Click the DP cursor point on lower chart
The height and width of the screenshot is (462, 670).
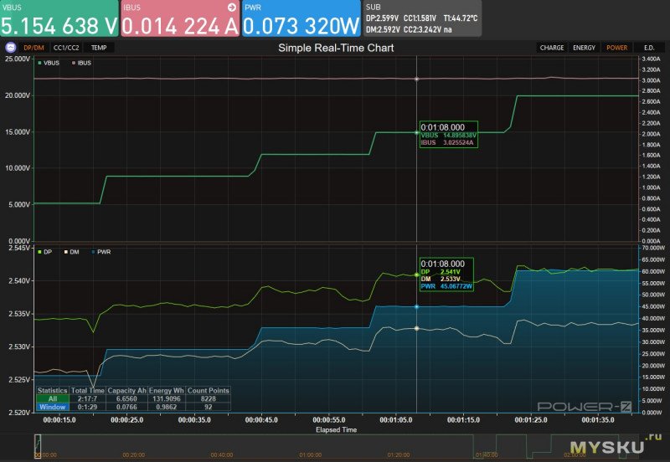tap(416, 275)
